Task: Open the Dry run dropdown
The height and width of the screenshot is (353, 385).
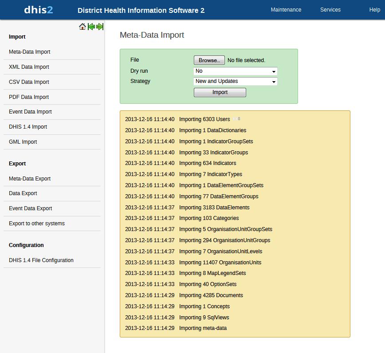Action: [x=236, y=71]
